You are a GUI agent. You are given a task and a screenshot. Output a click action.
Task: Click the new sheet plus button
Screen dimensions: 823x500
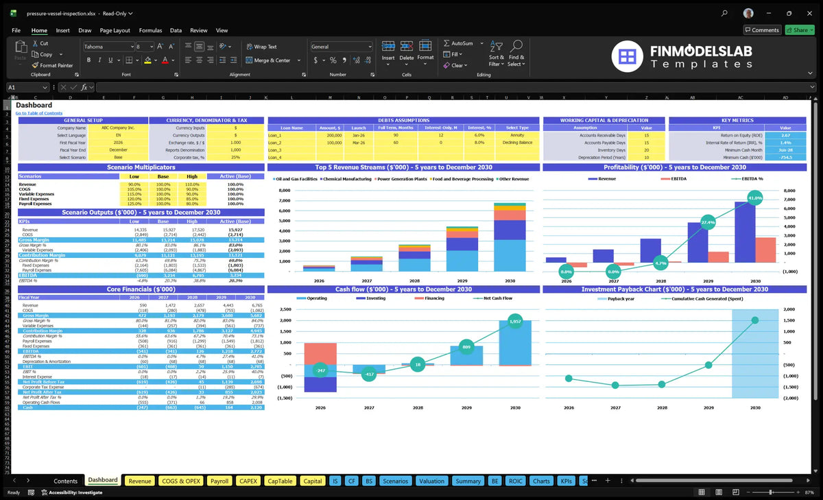click(x=607, y=481)
